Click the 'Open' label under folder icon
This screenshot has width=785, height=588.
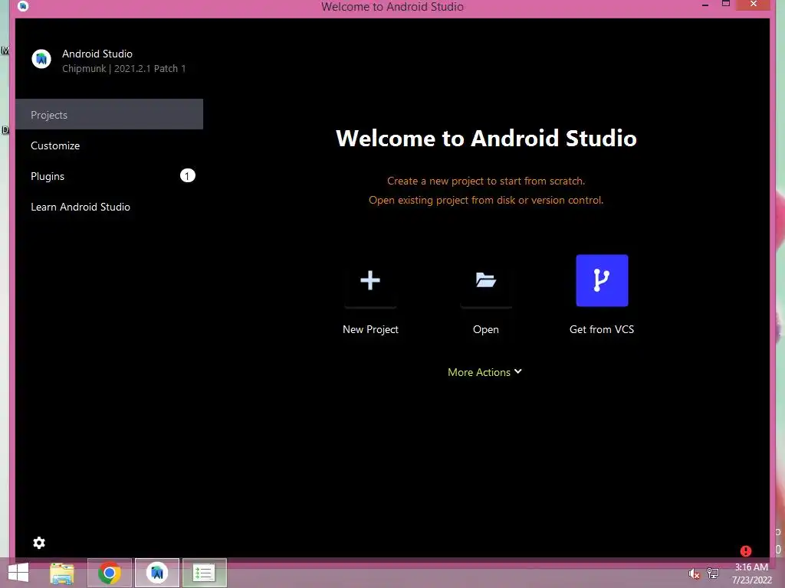485,329
